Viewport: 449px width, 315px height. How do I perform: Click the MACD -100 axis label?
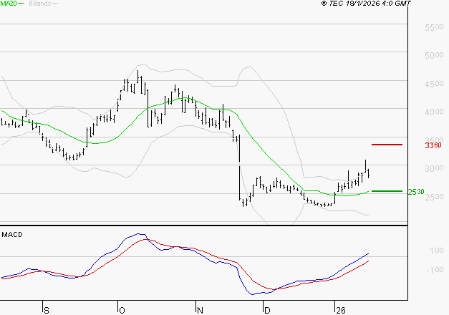click(435, 270)
